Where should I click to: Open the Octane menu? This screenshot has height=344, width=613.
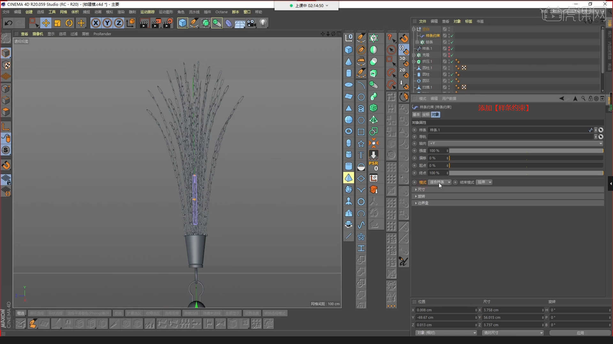222,12
